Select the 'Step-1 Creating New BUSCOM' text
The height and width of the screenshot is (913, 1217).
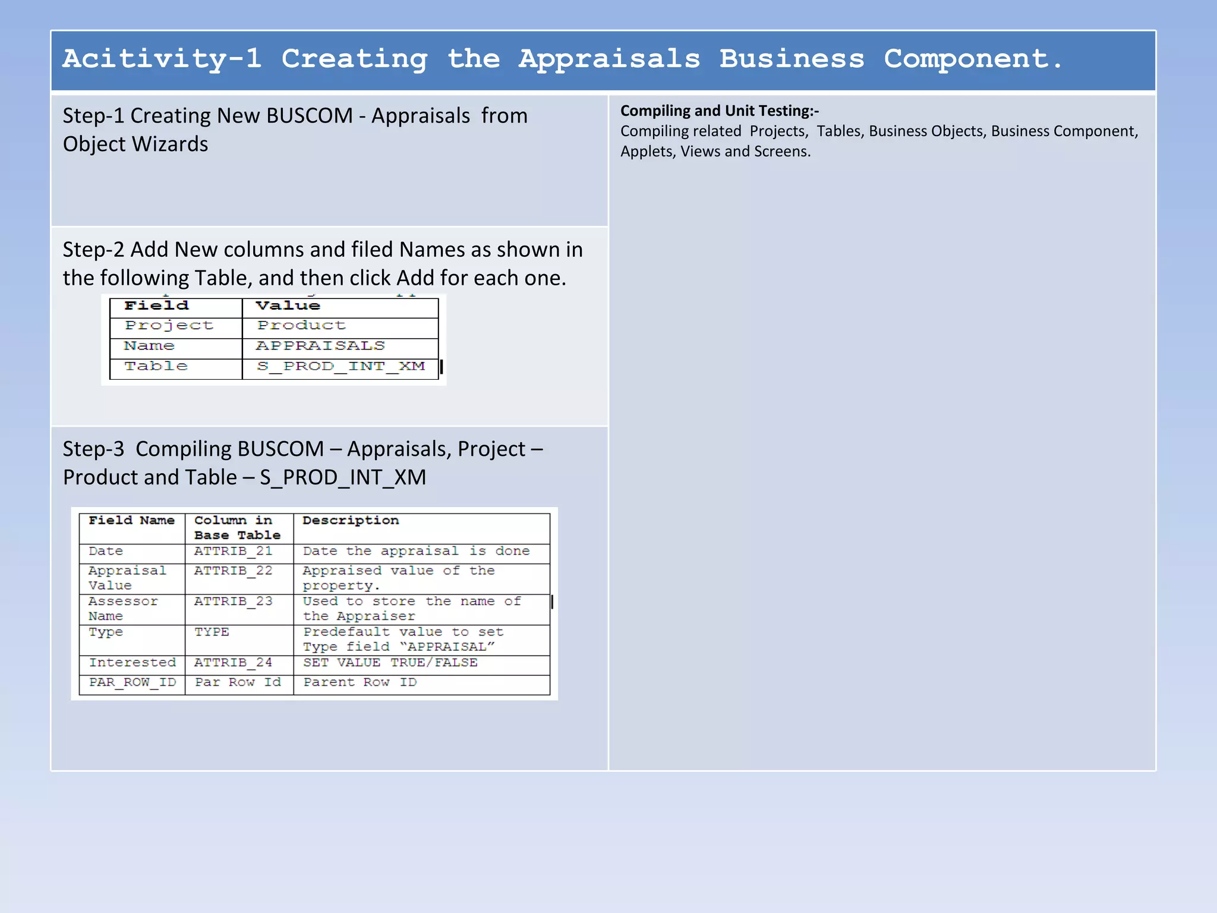[x=295, y=130]
